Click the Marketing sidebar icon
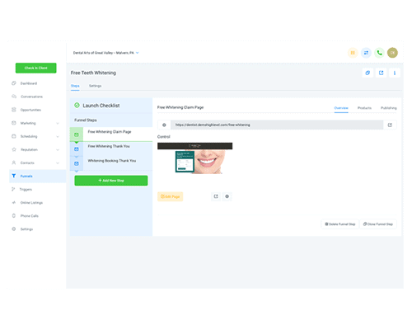412x330 pixels. [14, 123]
